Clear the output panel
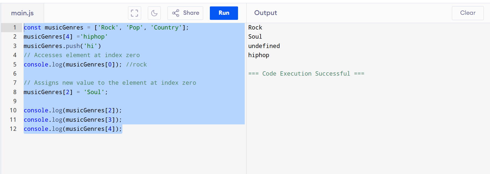 click(467, 13)
